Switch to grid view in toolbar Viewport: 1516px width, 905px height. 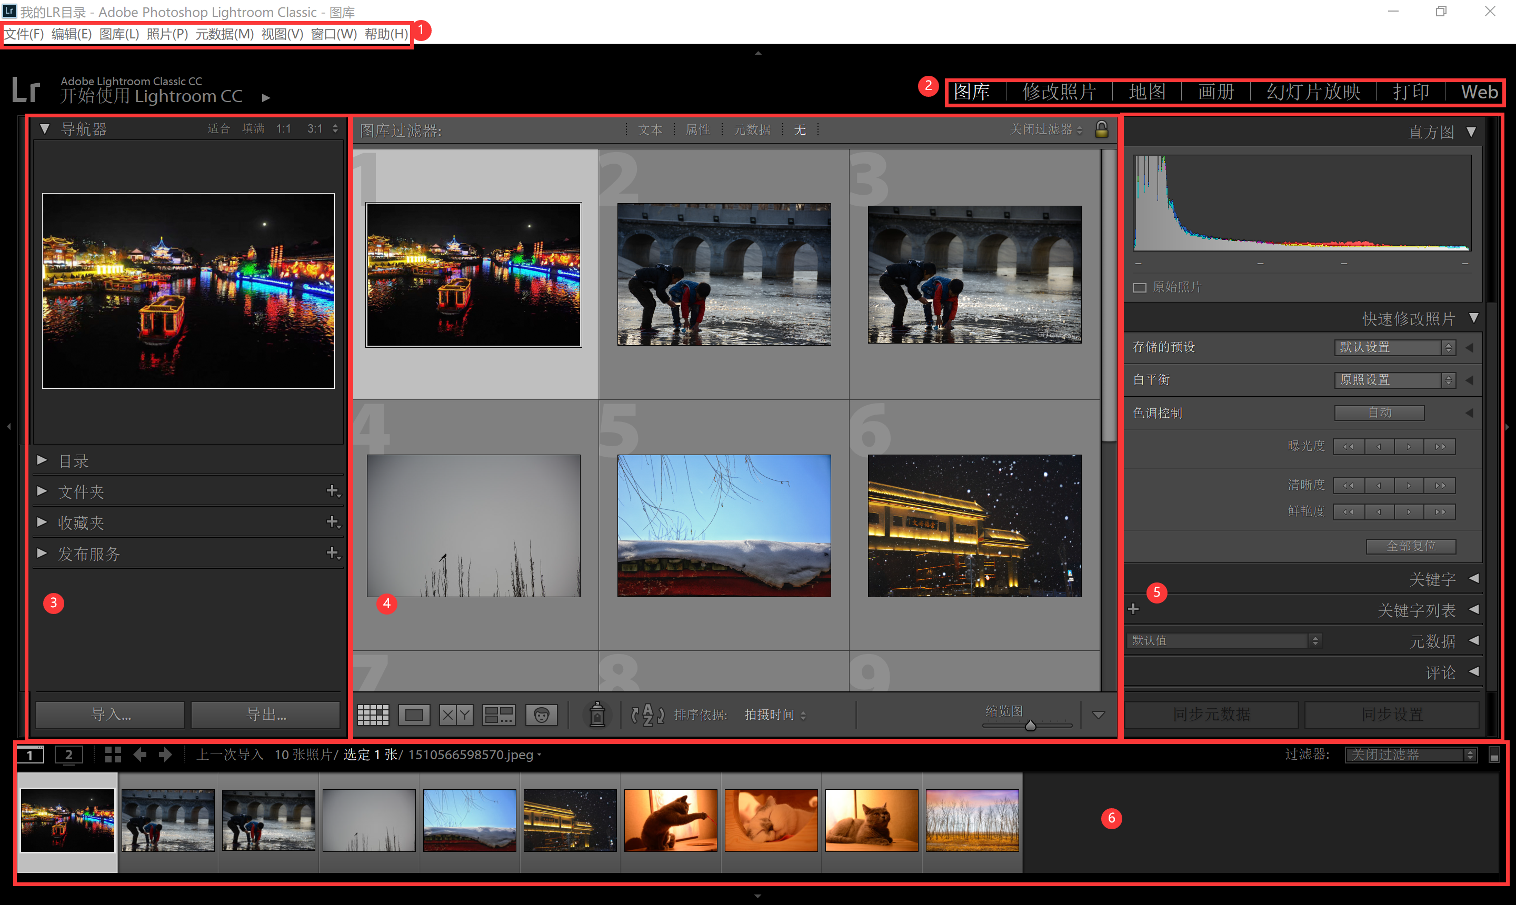tap(373, 715)
